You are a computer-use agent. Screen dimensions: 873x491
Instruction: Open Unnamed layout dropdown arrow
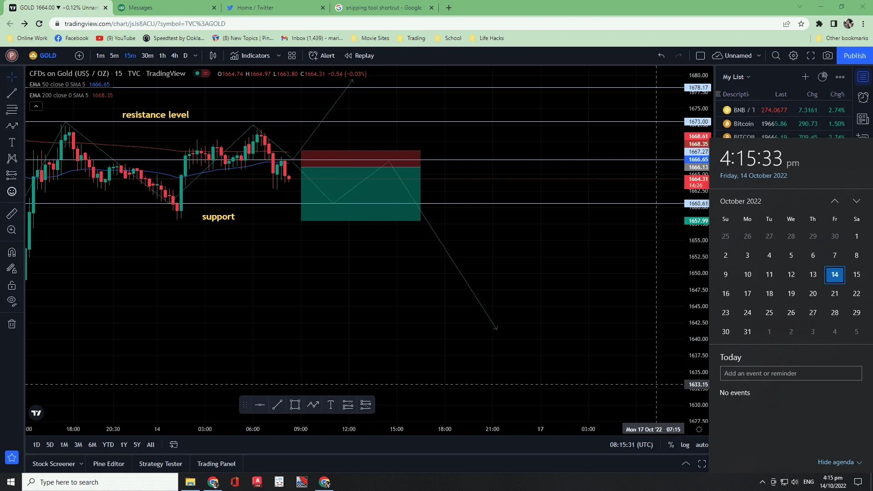[759, 55]
